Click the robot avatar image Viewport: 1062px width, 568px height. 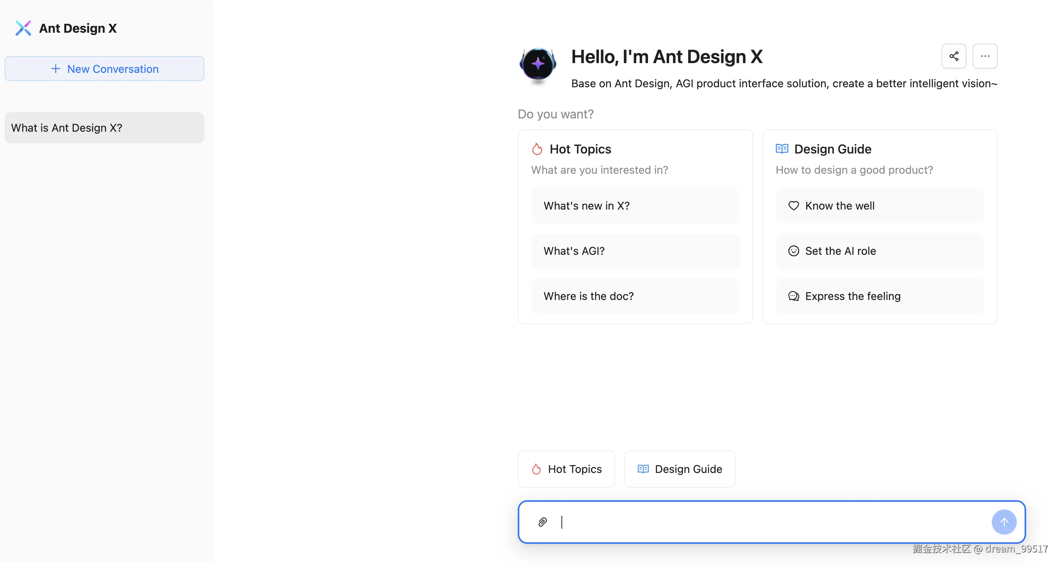tap(538, 64)
